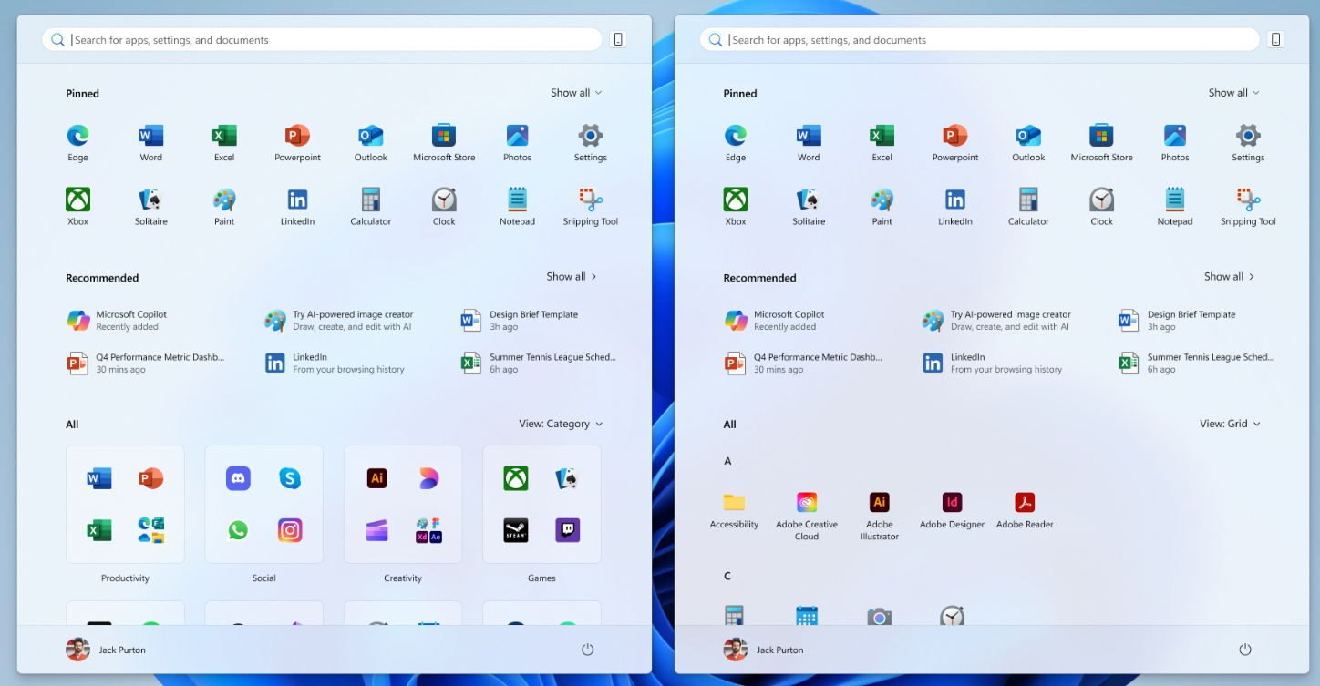Open Twitch icon in Games folder

click(x=567, y=530)
